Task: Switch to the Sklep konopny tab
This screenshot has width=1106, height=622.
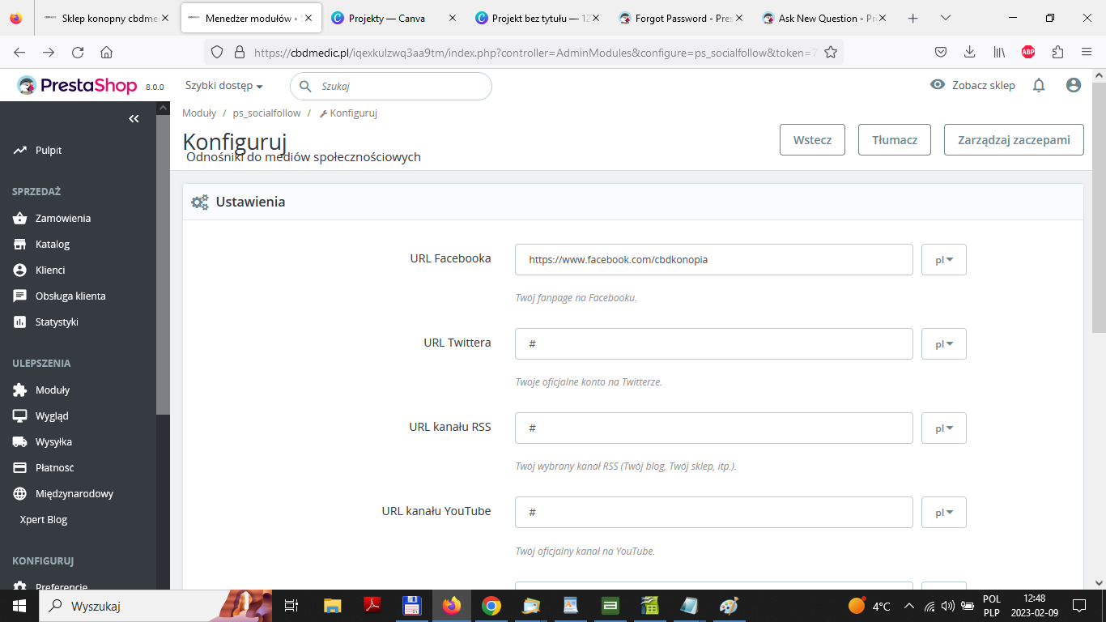Action: (106, 18)
